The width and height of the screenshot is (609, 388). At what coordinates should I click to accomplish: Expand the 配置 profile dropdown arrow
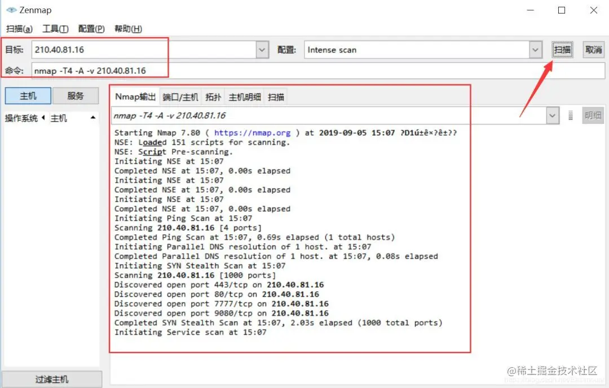pyautogui.click(x=536, y=50)
